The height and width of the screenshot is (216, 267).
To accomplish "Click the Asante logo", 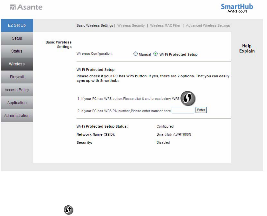I will tap(26, 7).
